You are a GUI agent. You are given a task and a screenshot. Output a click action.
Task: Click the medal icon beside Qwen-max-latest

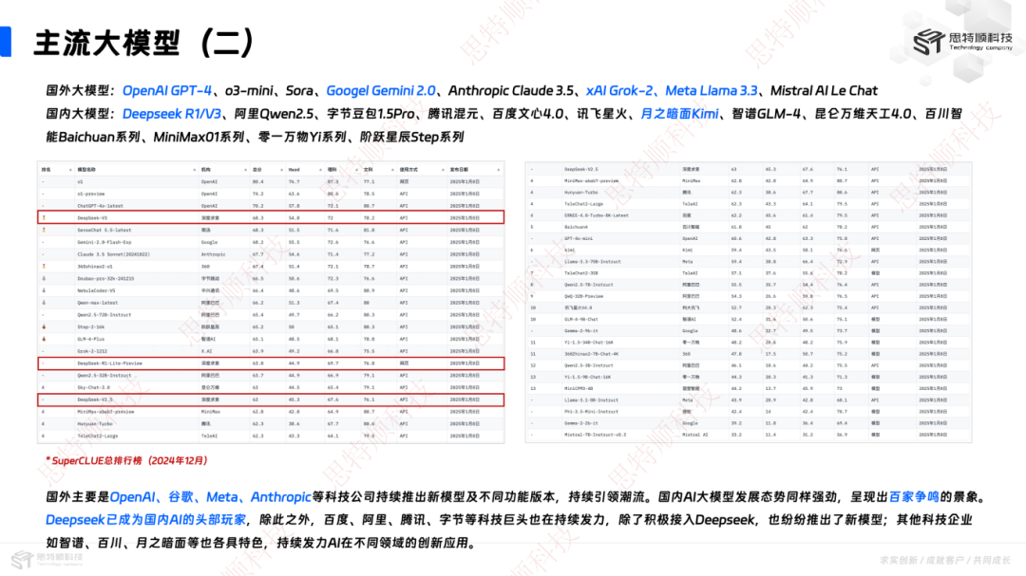(44, 302)
